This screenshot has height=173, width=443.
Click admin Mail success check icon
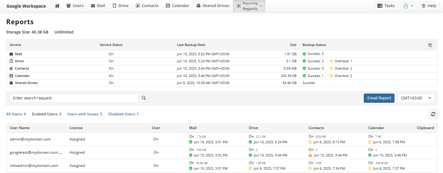191,142
